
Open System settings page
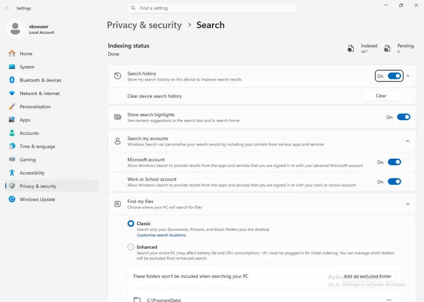pyautogui.click(x=51, y=67)
